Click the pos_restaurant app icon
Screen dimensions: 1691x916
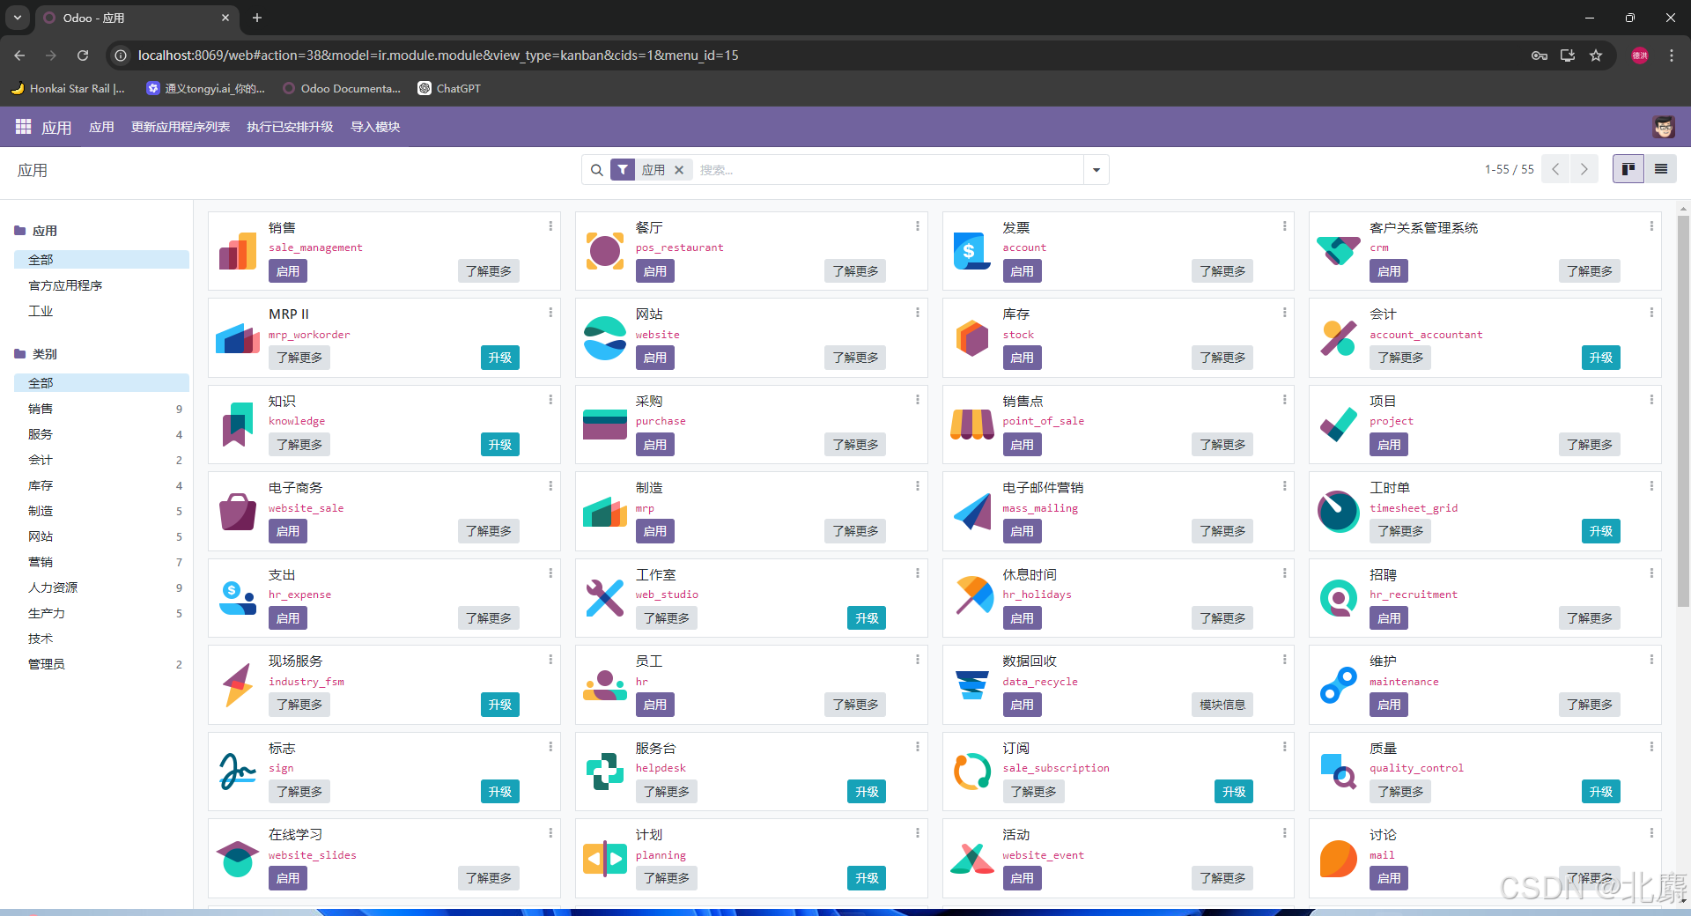click(605, 251)
